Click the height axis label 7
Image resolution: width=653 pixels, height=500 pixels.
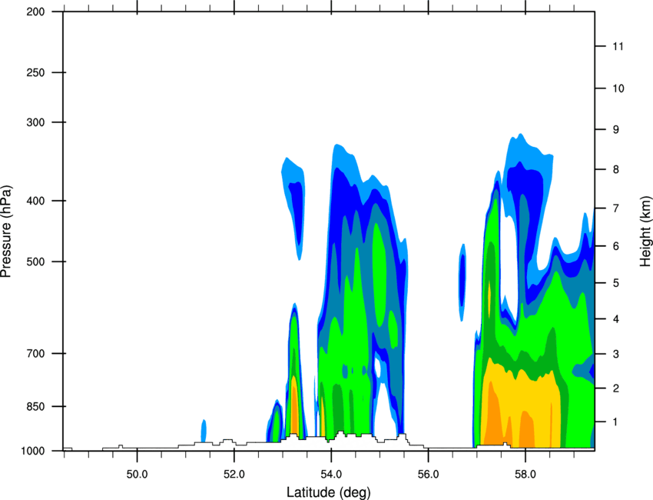pos(616,208)
